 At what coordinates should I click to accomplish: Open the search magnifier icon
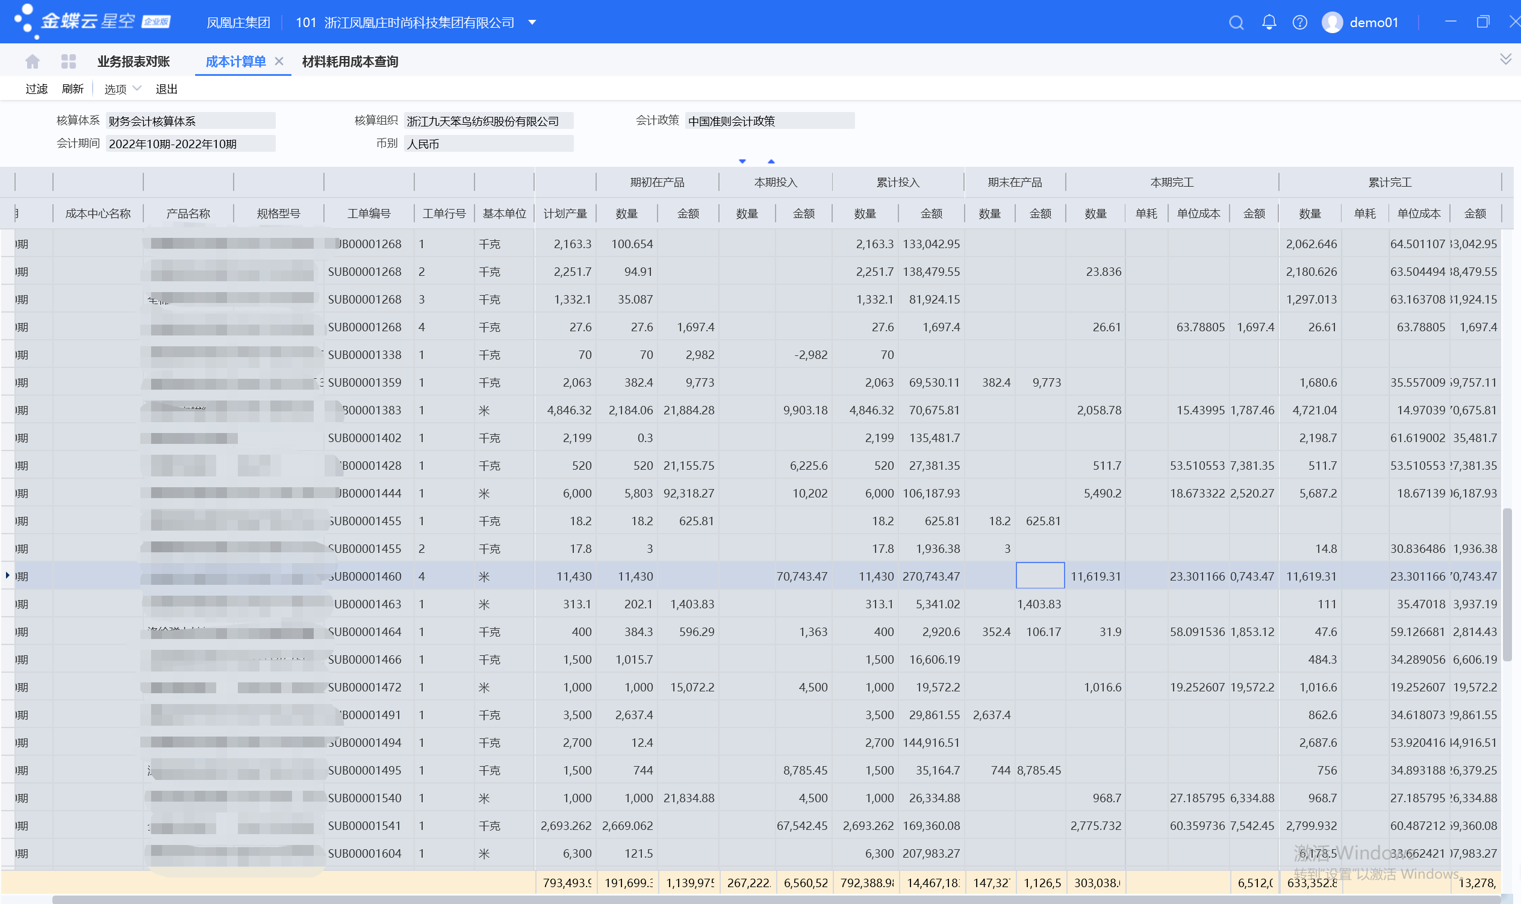1236,22
